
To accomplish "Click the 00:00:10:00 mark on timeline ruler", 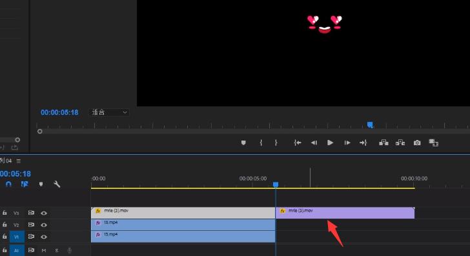I will point(414,179).
